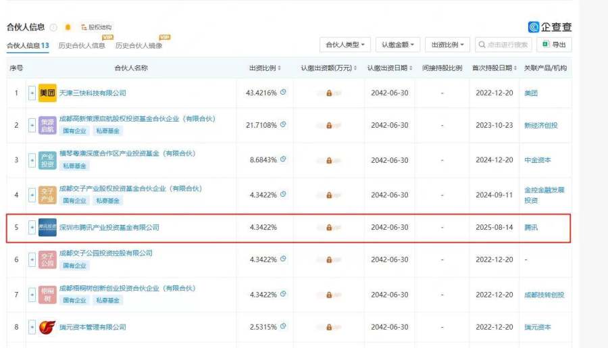The image size is (608, 348).
Task: Click the 产业投资 teal logo icon
Action: [x=47, y=160]
